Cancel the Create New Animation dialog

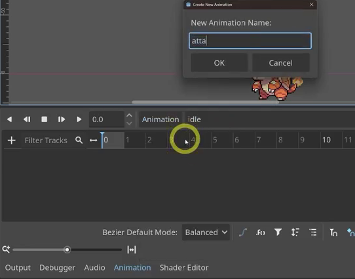coord(281,63)
